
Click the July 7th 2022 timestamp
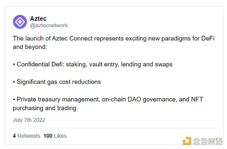[x=29, y=120]
